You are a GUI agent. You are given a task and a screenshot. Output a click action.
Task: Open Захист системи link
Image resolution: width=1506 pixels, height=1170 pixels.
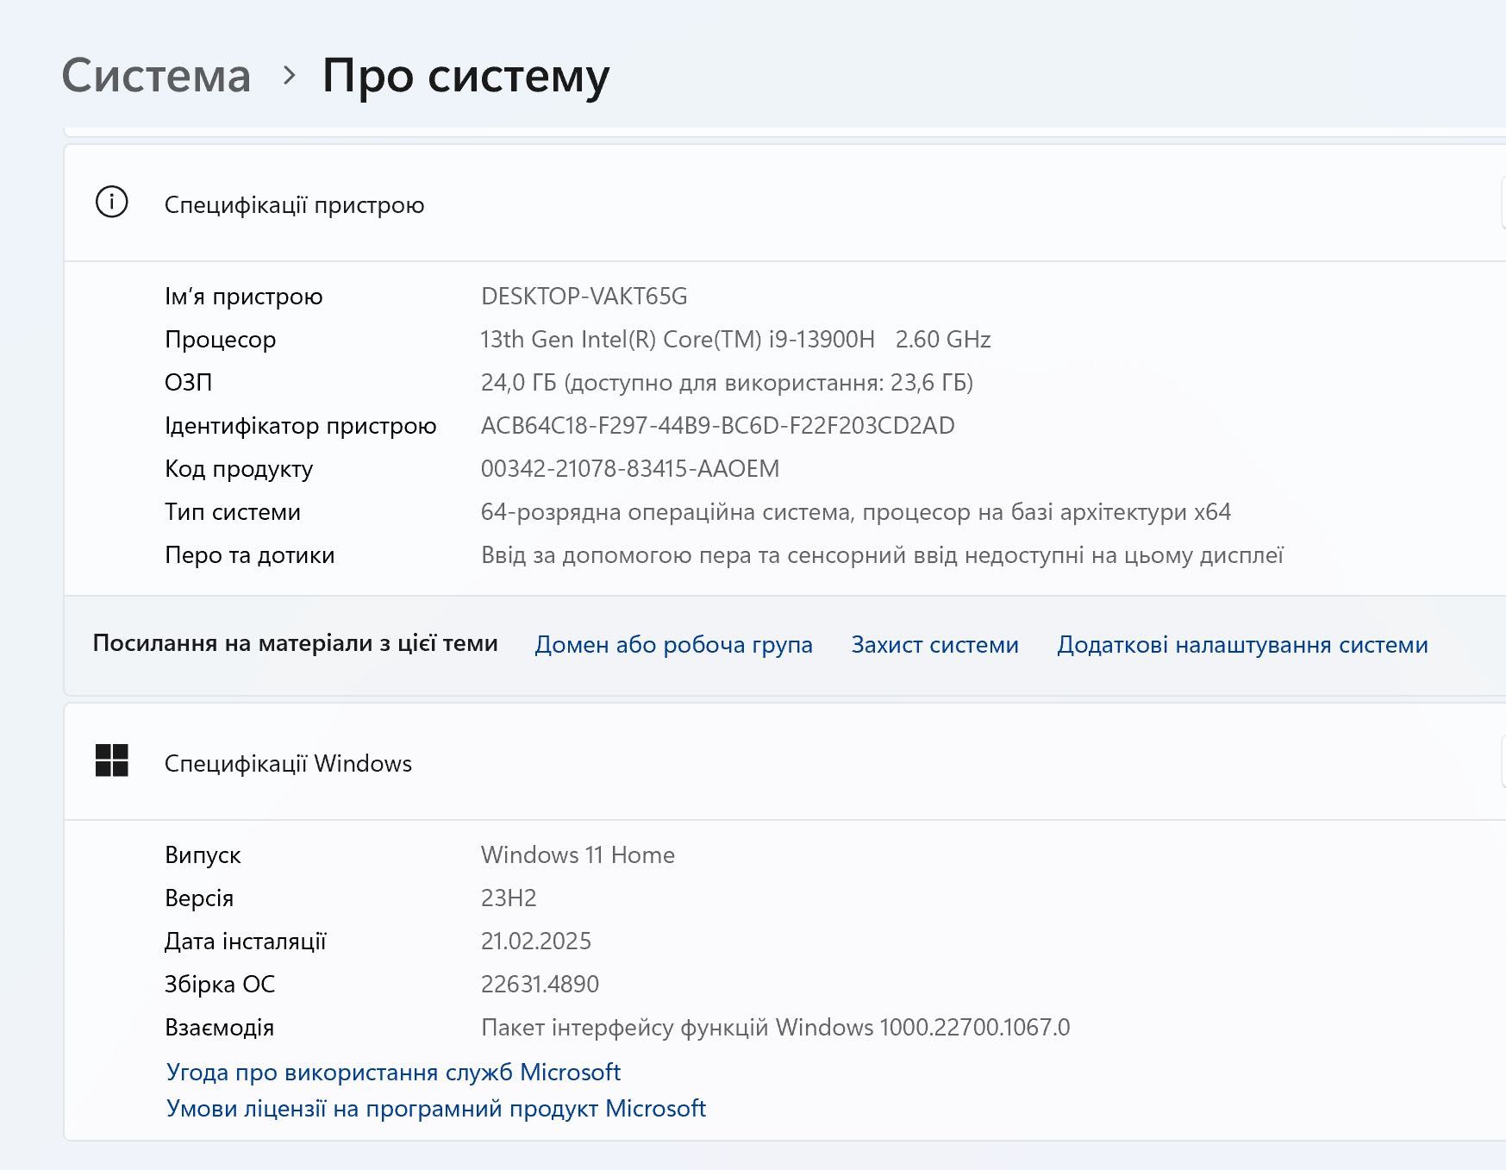pos(934,644)
